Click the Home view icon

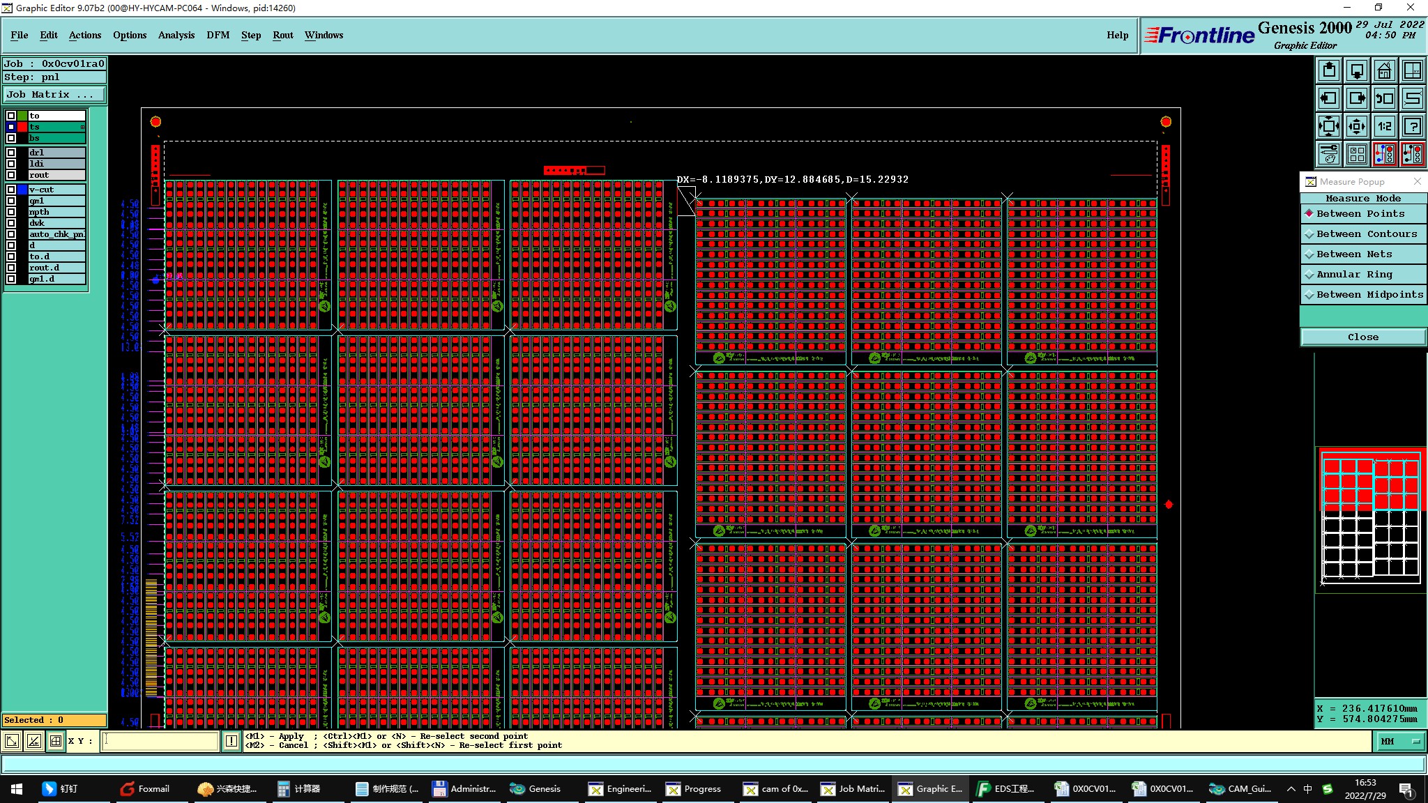(x=1384, y=71)
